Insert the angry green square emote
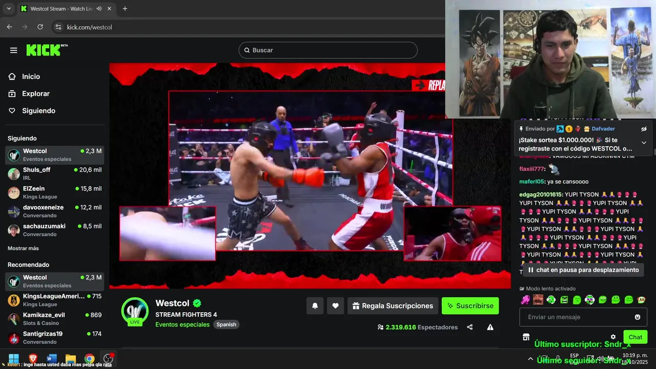The height and width of the screenshot is (369, 656). (x=564, y=300)
